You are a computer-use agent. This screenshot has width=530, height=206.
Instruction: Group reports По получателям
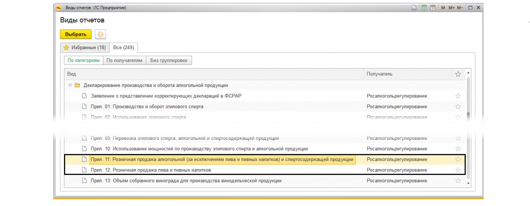coord(124,60)
